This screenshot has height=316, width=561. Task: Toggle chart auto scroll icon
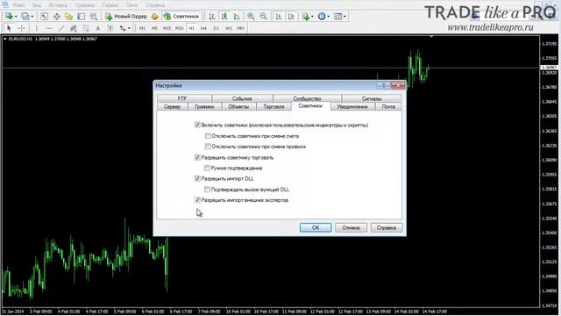(x=279, y=17)
